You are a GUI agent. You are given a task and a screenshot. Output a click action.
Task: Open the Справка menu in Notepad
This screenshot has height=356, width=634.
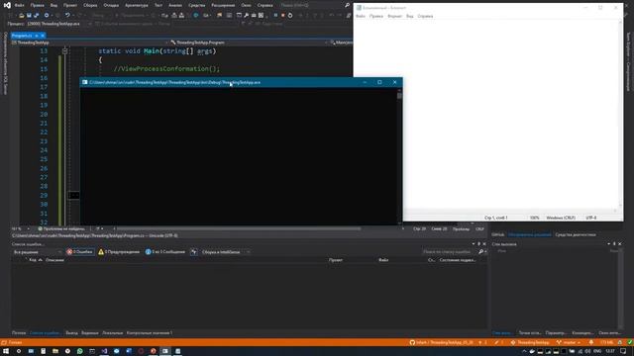tap(425, 16)
